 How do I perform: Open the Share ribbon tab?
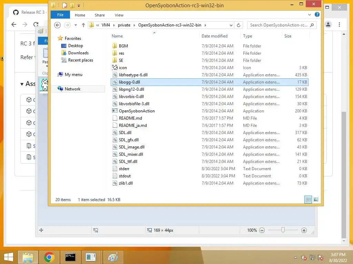coord(100,15)
